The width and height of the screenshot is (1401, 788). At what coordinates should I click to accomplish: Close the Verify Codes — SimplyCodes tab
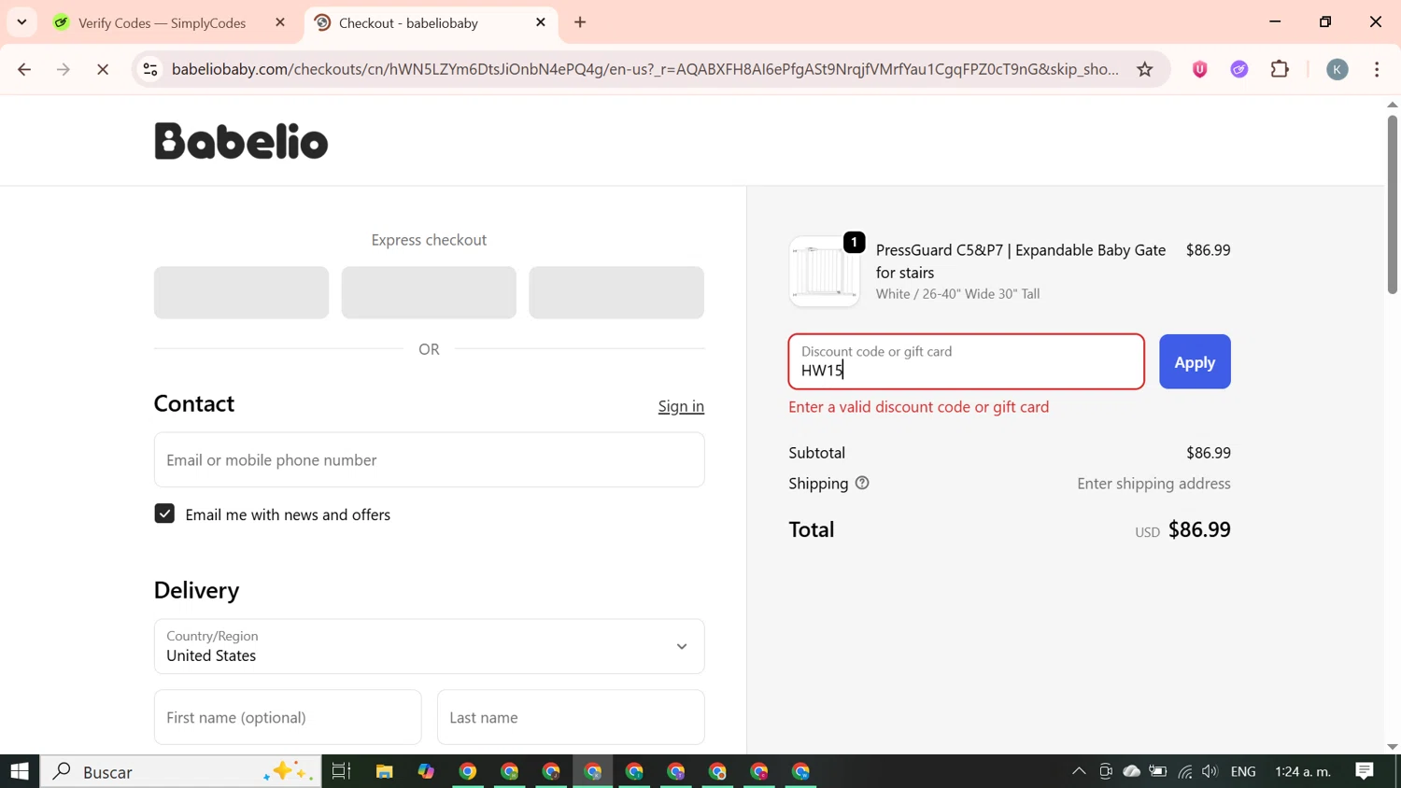tap(280, 22)
